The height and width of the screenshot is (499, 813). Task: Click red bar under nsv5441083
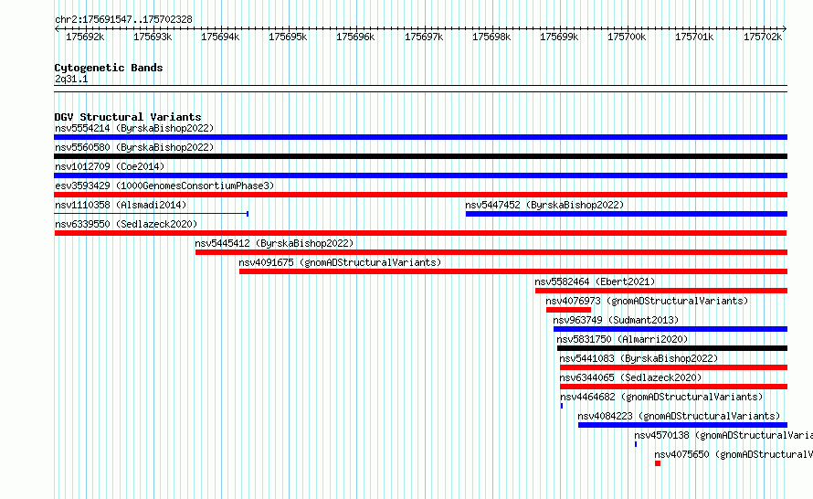pyautogui.click(x=673, y=367)
